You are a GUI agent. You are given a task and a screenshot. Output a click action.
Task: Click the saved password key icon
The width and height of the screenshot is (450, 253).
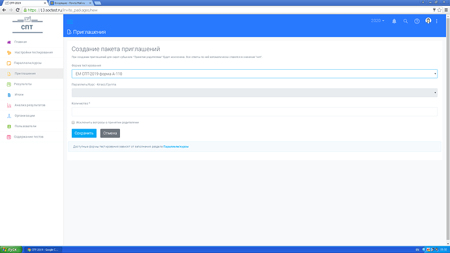[x=434, y=10]
